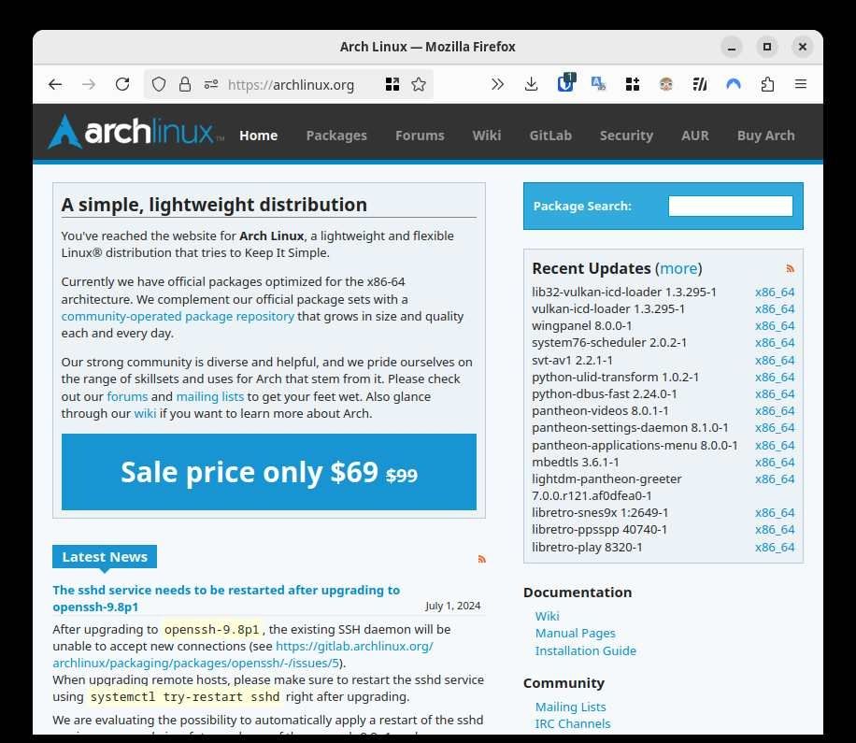Open Wiki in the top navigation bar
Image resolution: width=856 pixels, height=743 pixels.
(x=487, y=136)
